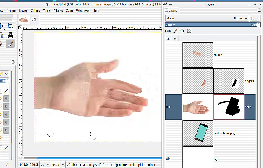Click the tool options opacity spinner arrows

(x=8, y=81)
